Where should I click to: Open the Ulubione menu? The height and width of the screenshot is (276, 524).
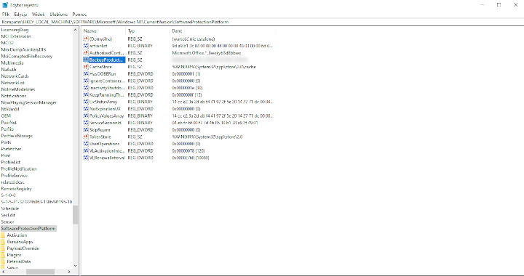58,15
